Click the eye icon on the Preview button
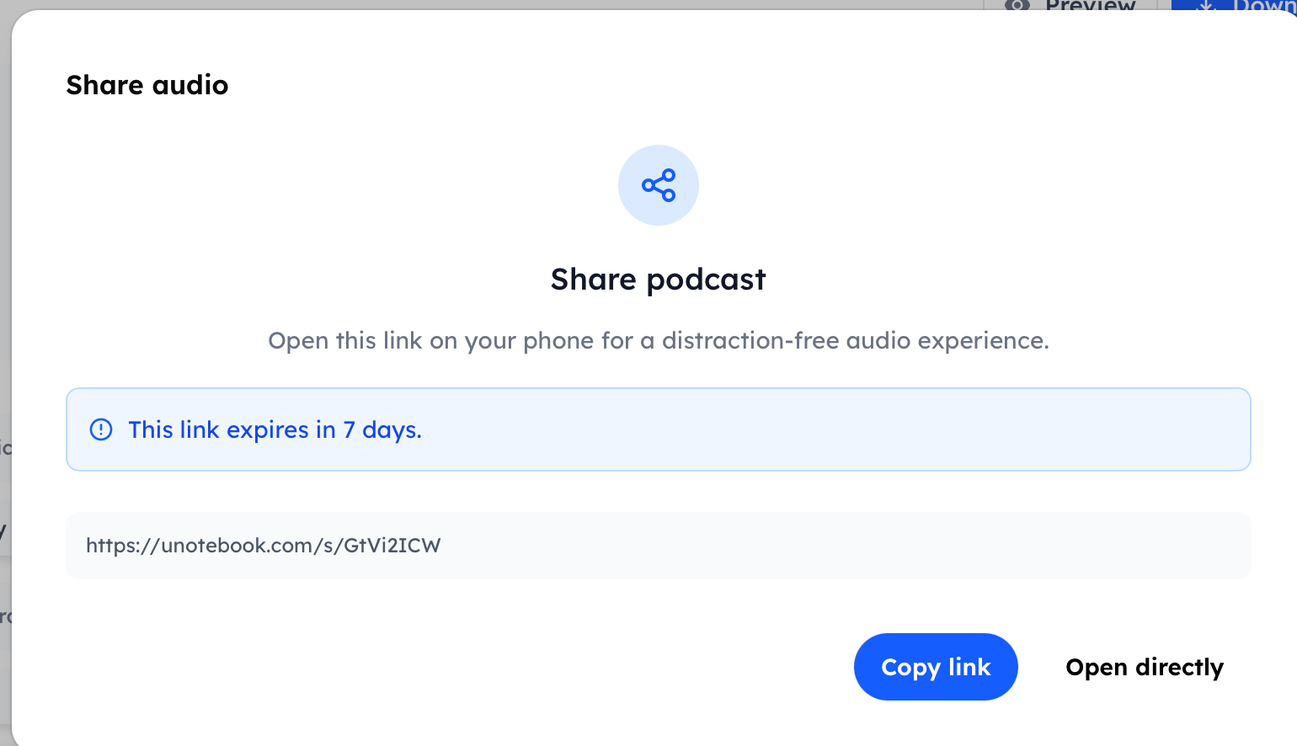The height and width of the screenshot is (746, 1297). pyautogui.click(x=1017, y=7)
